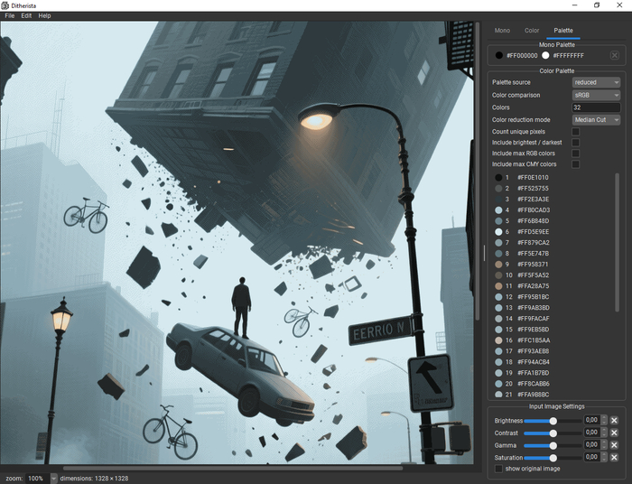Screen dimensions: 632x484
Task: Open the Help menu
Action: pyautogui.click(x=44, y=16)
